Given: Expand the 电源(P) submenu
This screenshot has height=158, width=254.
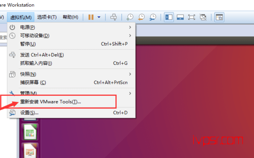Looking at the screenshot, I should click(x=71, y=27).
